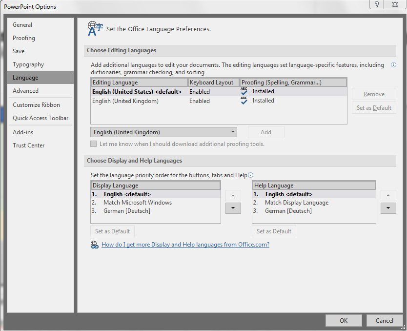Screen dimensions: 407x331
Task: Select 'English <default>' in Display Language list
Action: pos(156,194)
